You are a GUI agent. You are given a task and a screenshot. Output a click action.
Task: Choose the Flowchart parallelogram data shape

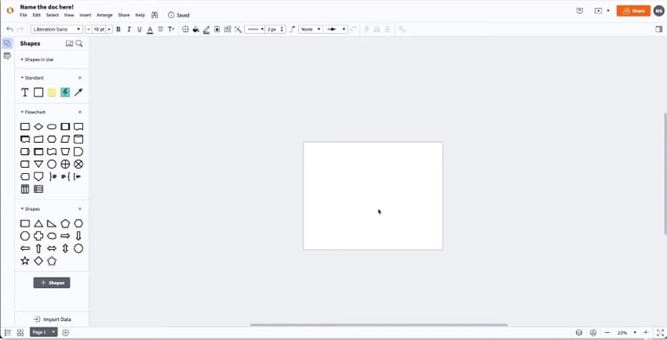pos(65,139)
